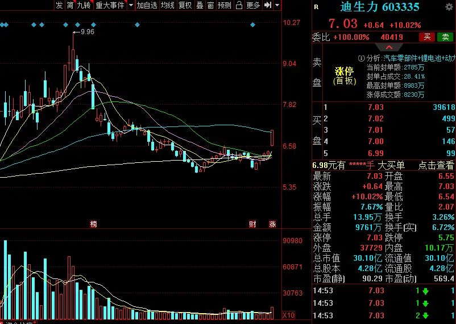Image resolution: width=456 pixels, height=324 pixels.
Task: Toggle the 九转 indicator
Action: [x=84, y=5]
